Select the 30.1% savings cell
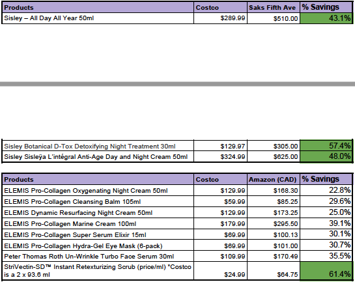The height and width of the screenshot is (282, 355). coord(326,234)
